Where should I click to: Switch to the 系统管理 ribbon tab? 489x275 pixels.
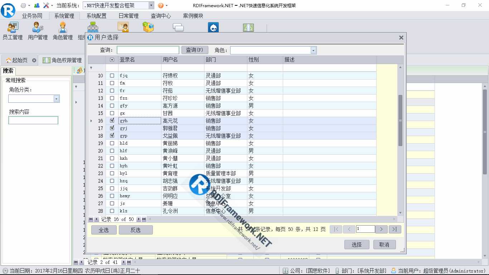click(64, 16)
